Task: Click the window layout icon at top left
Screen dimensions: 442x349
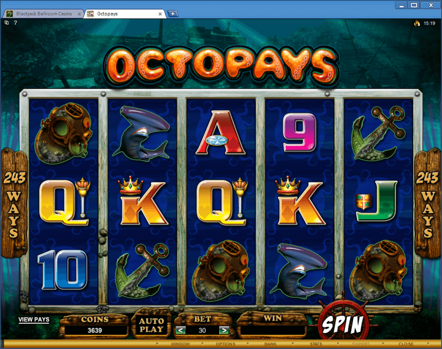Action: click(x=6, y=22)
